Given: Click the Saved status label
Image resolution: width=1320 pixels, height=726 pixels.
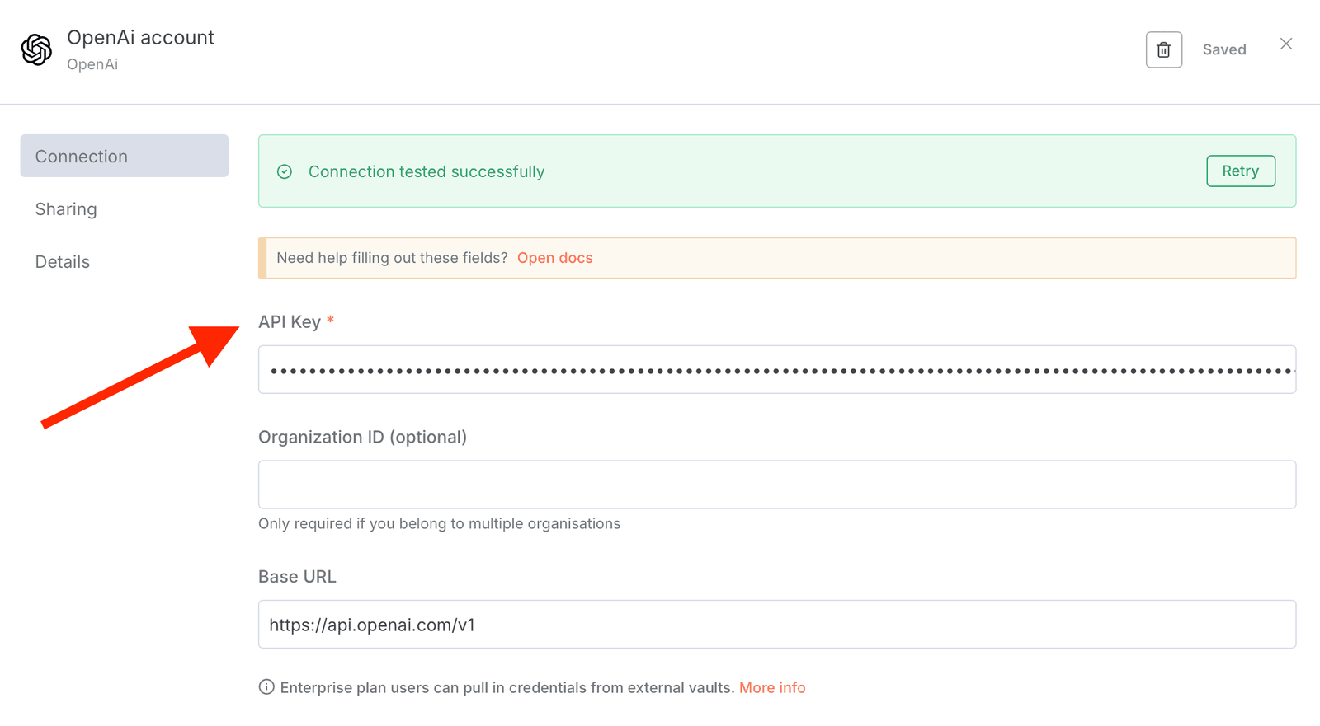Looking at the screenshot, I should 1223,49.
